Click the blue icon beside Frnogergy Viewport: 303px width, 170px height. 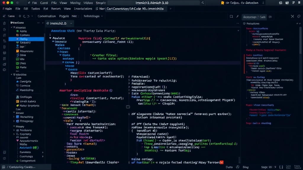[x=17, y=121]
